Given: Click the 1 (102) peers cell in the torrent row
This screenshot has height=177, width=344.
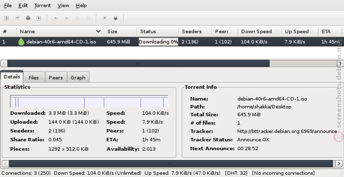Looking at the screenshot, I should tap(223, 42).
